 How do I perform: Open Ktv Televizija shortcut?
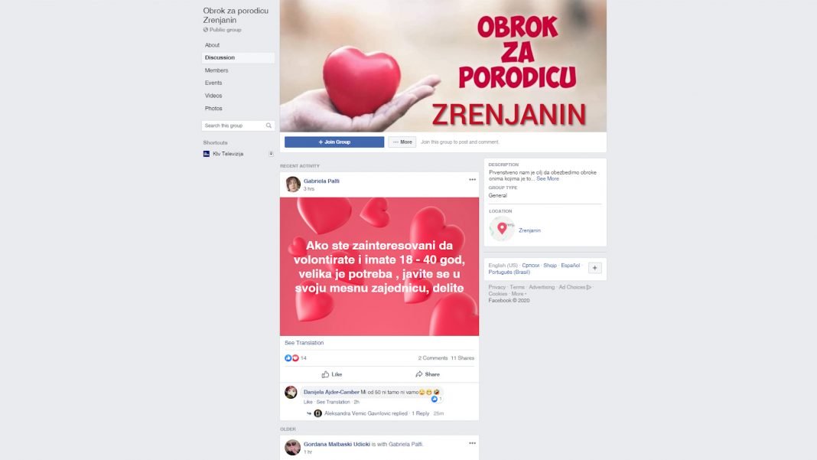(x=228, y=154)
